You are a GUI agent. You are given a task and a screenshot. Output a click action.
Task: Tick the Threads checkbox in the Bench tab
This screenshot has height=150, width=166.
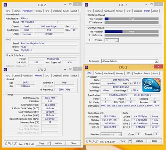(90, 40)
